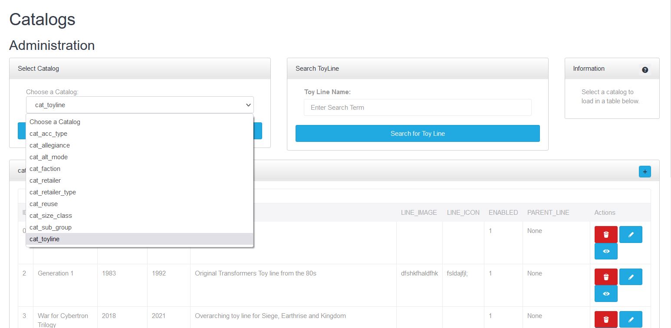Edit the Generation 1 row with pencil icon
This screenshot has height=328, width=671.
click(631, 277)
